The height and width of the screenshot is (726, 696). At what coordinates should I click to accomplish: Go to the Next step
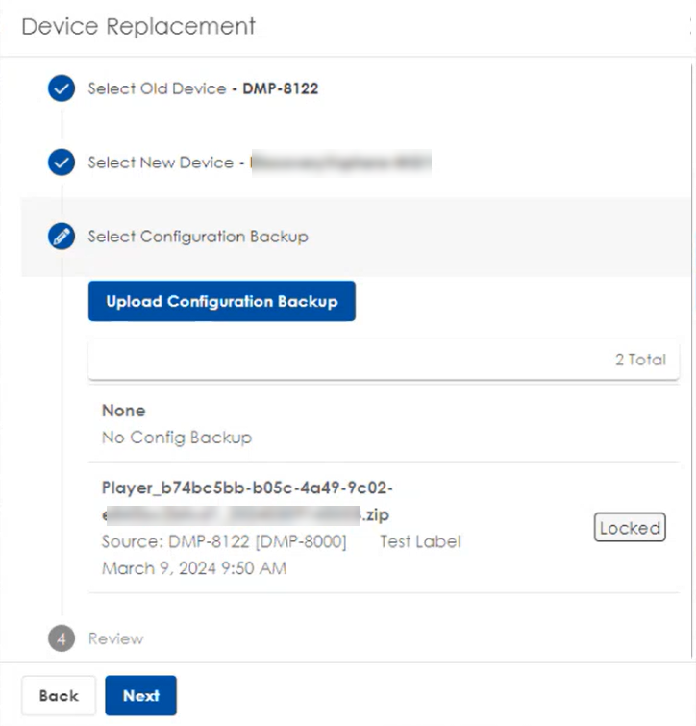(x=140, y=695)
